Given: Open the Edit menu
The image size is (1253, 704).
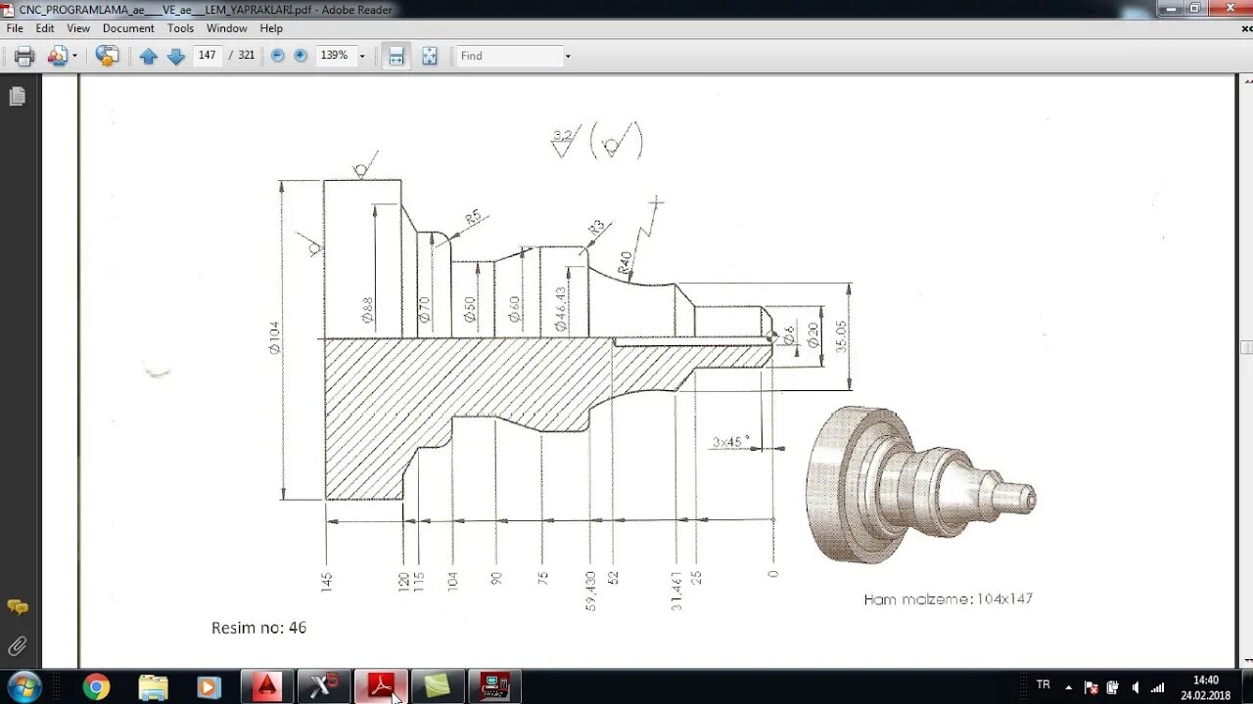Looking at the screenshot, I should (45, 28).
